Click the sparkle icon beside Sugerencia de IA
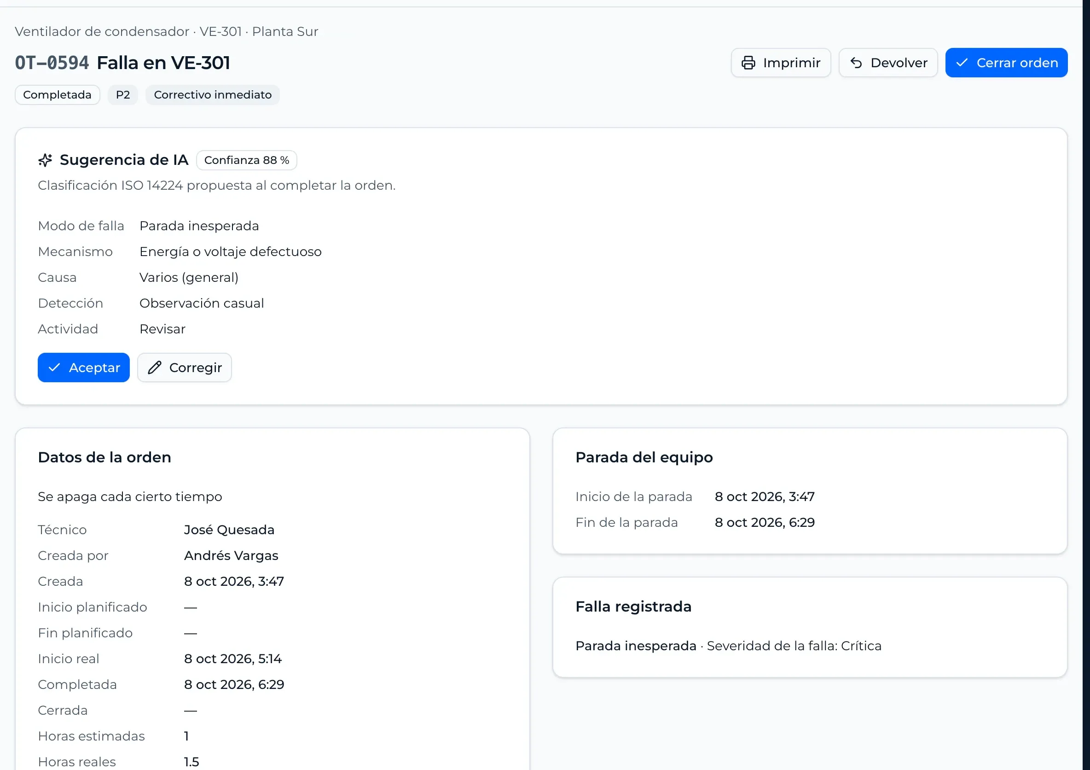 [x=45, y=160]
